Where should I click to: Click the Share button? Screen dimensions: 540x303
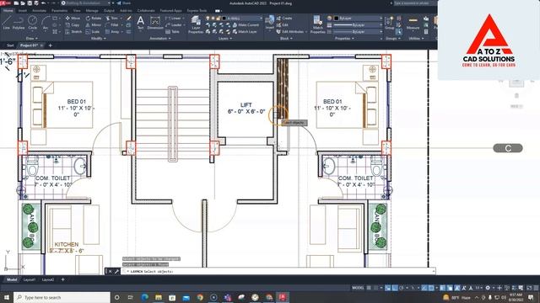point(124,3)
